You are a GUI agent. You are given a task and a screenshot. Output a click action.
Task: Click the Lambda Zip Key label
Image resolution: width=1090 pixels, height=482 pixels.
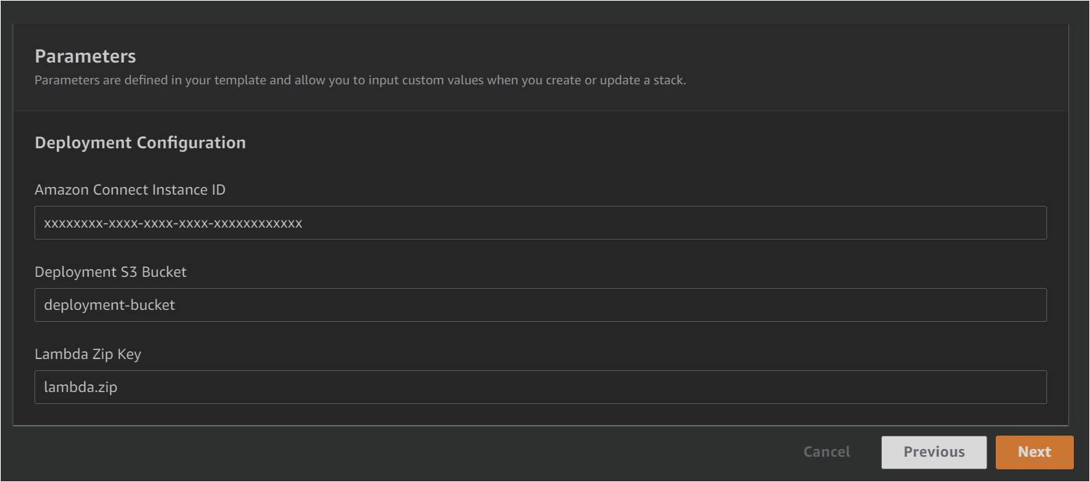tap(88, 354)
